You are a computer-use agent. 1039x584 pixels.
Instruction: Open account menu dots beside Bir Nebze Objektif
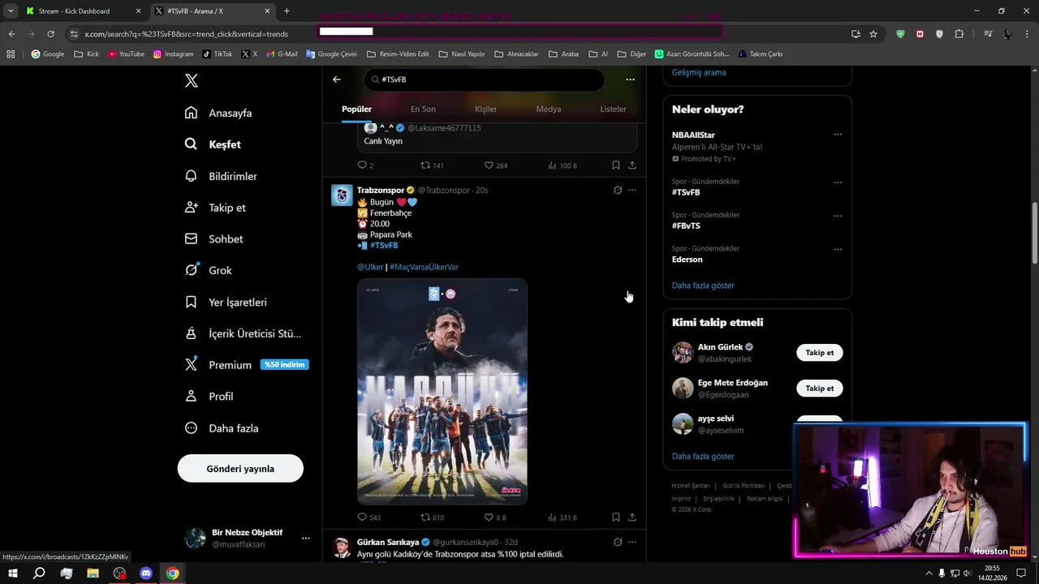[306, 538]
